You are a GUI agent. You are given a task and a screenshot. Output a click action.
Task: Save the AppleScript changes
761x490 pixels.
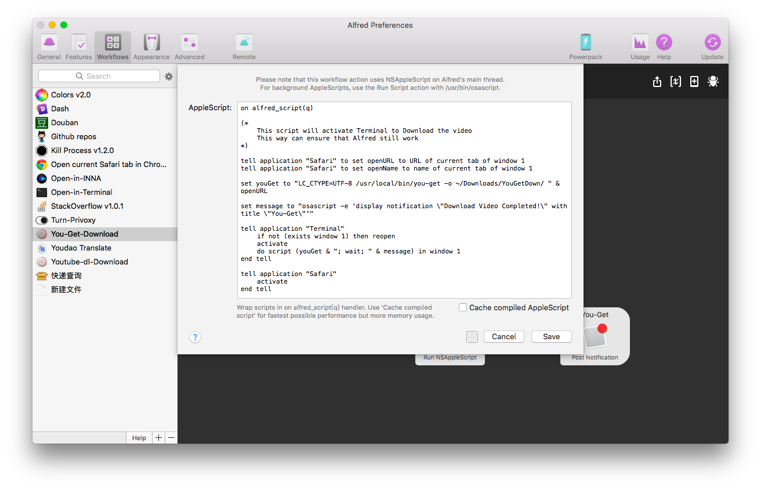(552, 336)
